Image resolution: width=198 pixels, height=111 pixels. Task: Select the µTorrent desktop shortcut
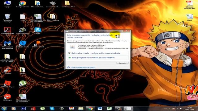coord(23,84)
